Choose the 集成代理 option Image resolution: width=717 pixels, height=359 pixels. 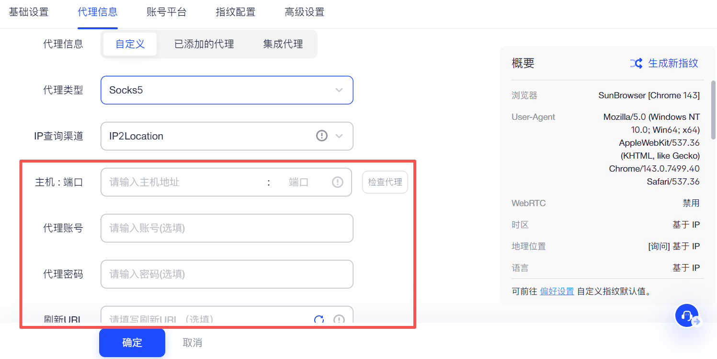click(x=283, y=44)
